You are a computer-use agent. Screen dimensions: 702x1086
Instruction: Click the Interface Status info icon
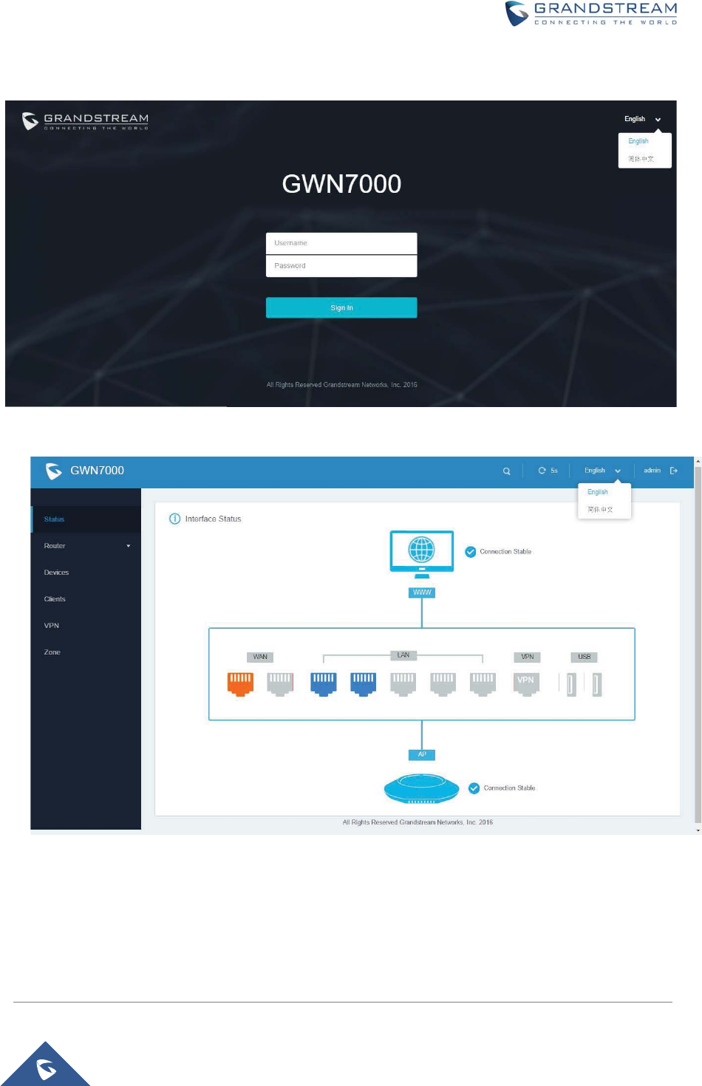coord(175,519)
